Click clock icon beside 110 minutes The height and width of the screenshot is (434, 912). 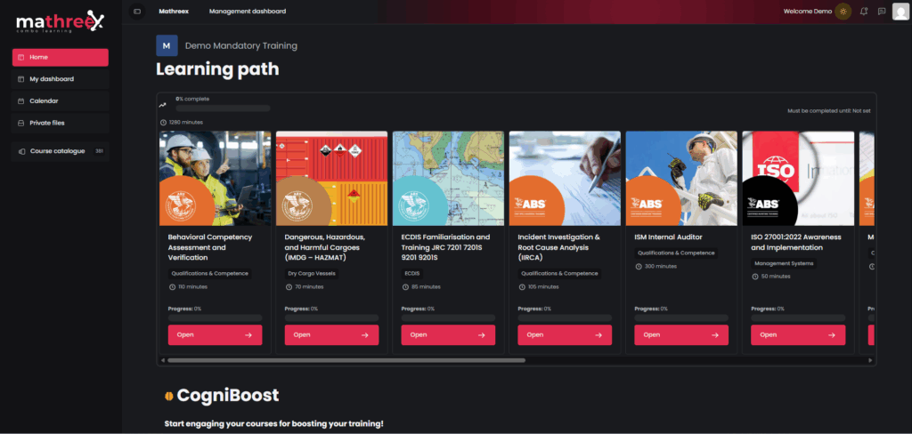[172, 287]
